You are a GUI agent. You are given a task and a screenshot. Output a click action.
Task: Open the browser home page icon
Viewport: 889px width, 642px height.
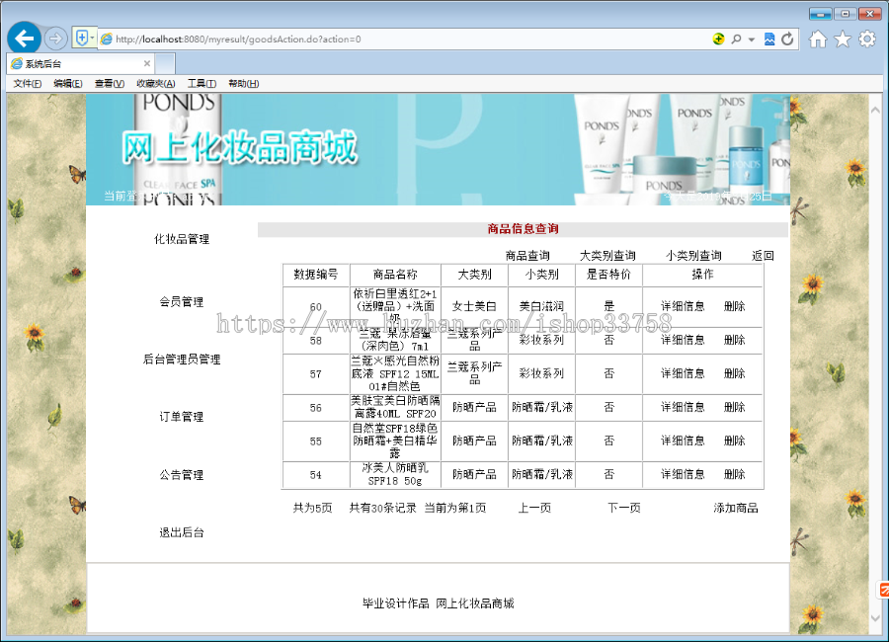click(820, 39)
